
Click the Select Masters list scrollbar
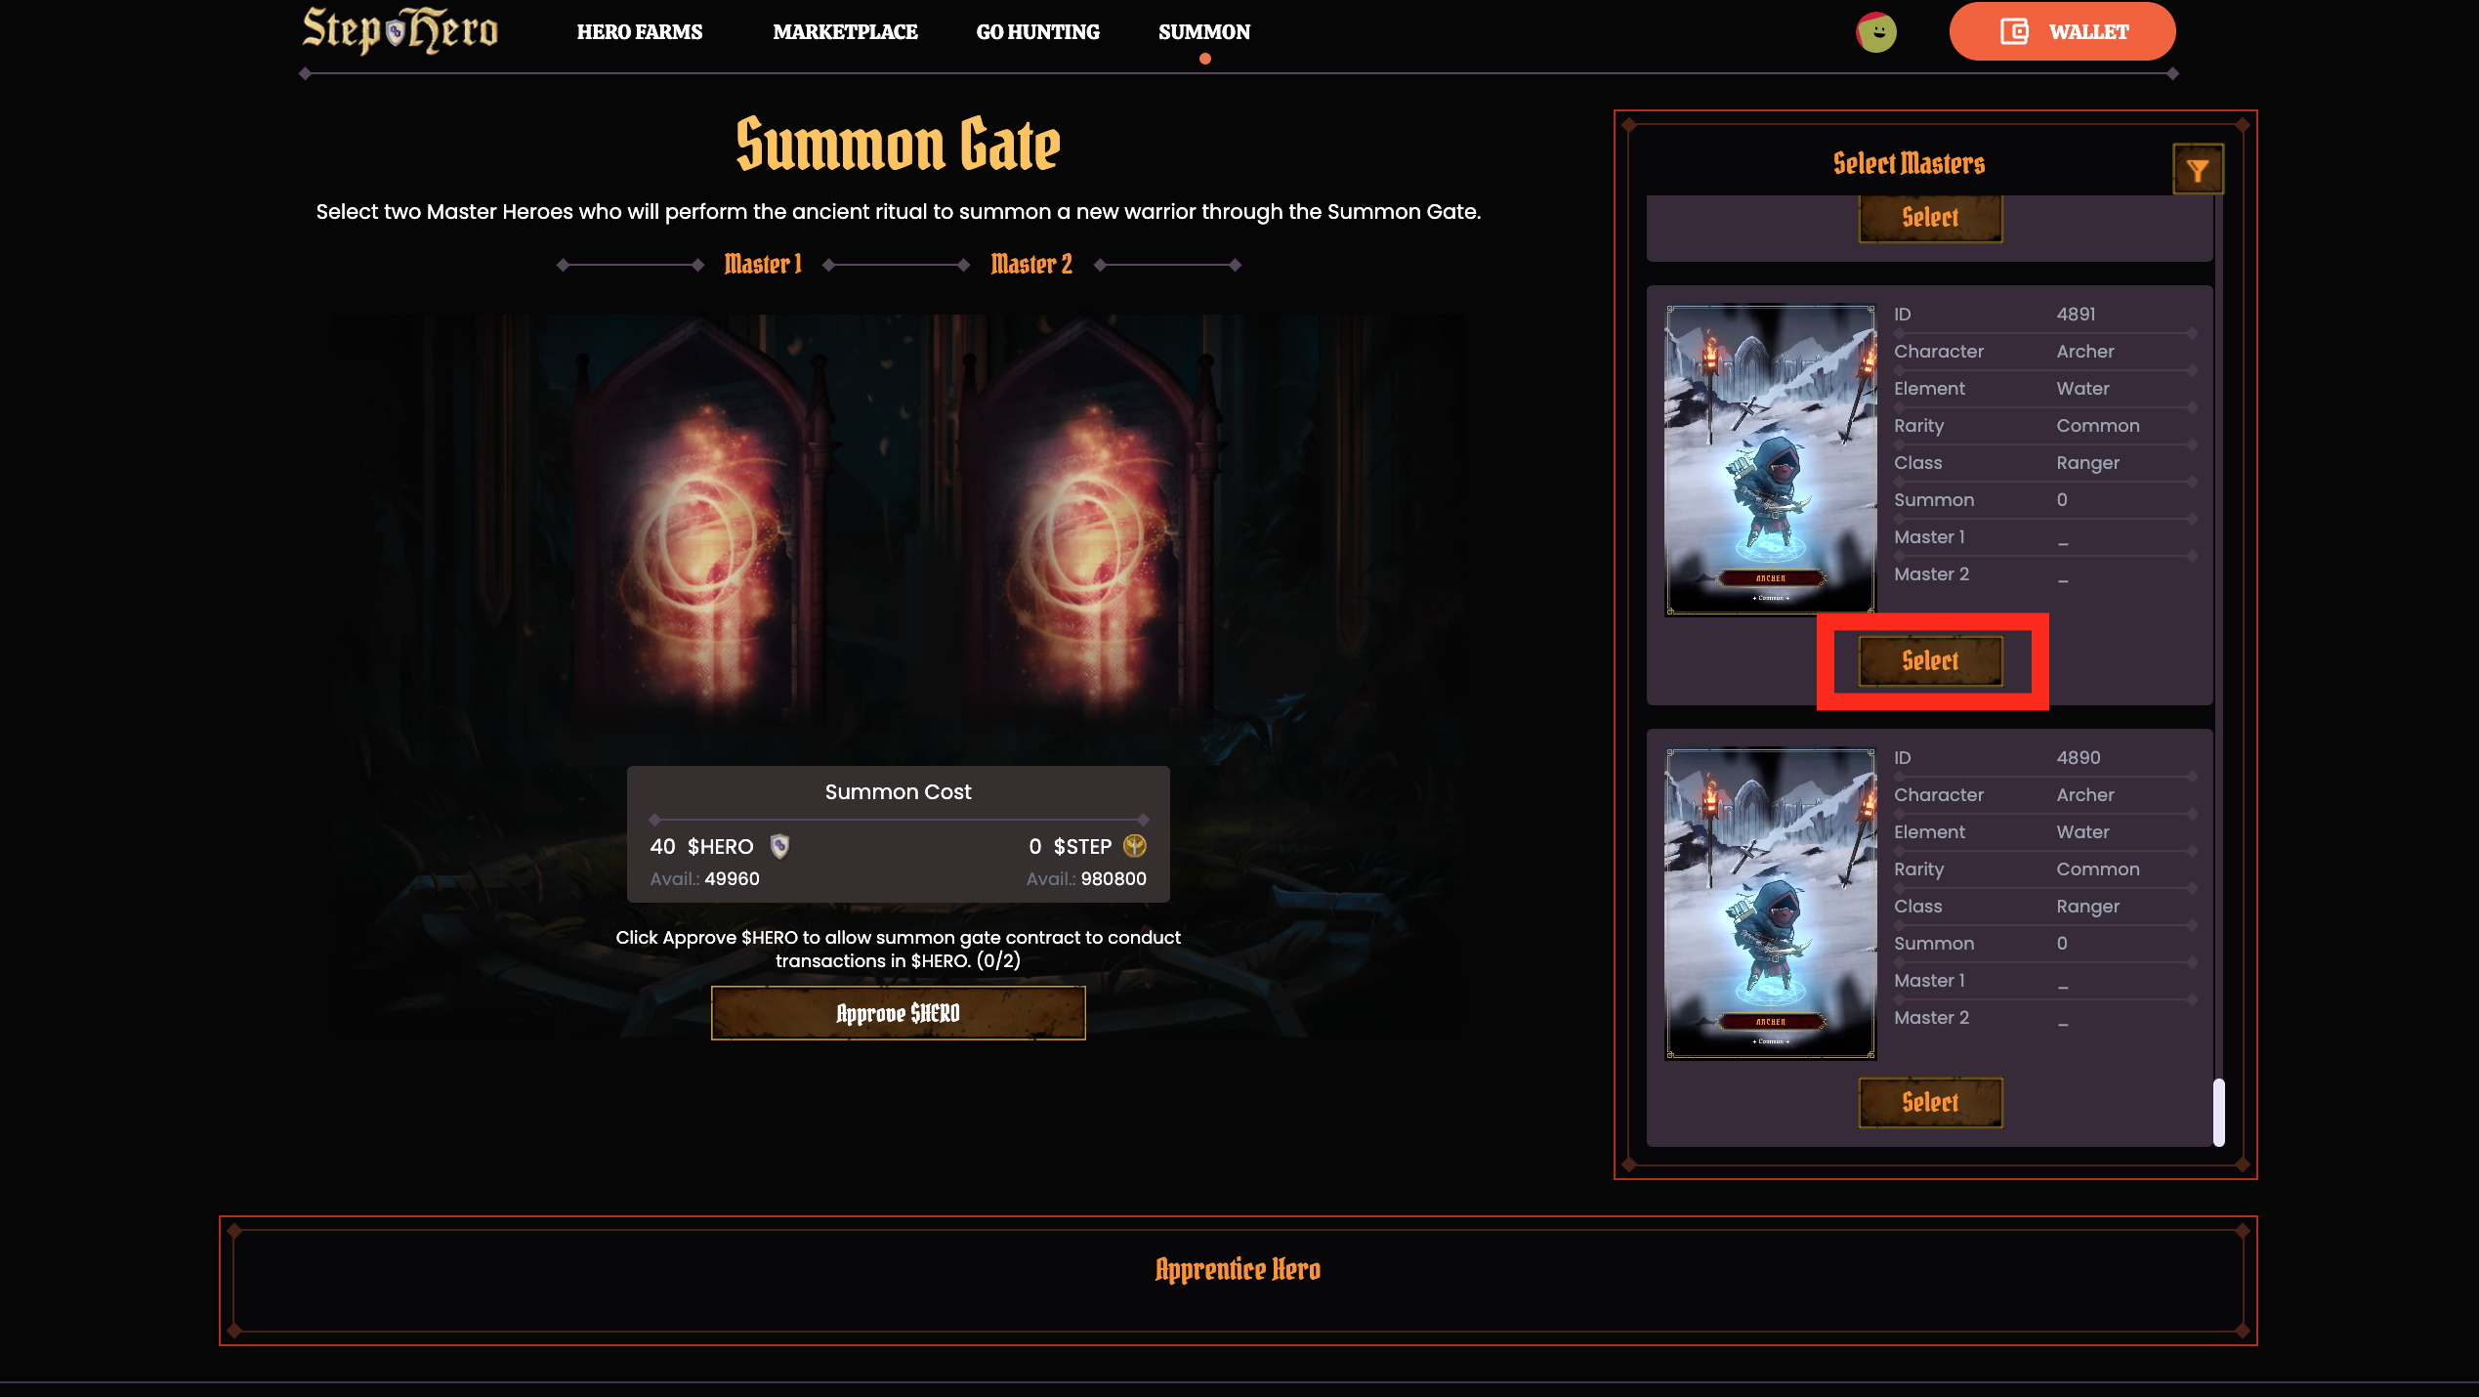click(x=2218, y=1113)
